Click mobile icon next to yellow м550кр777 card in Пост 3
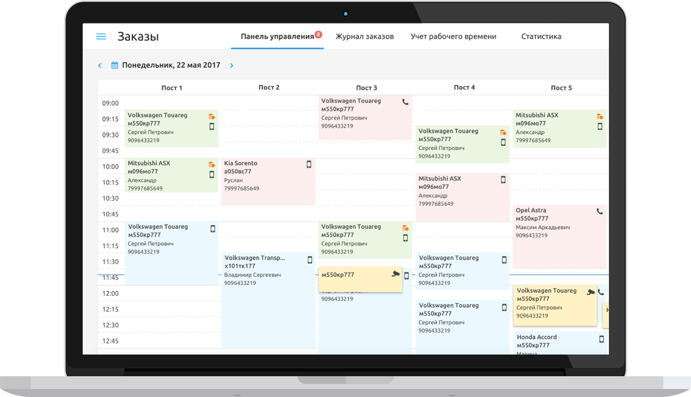 click(407, 276)
